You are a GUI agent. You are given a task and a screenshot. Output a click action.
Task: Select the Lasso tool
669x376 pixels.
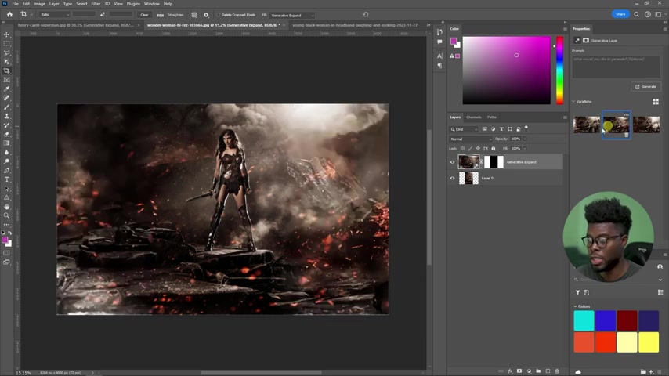(6, 52)
